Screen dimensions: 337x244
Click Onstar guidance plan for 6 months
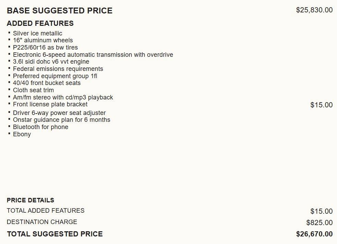coord(61,120)
